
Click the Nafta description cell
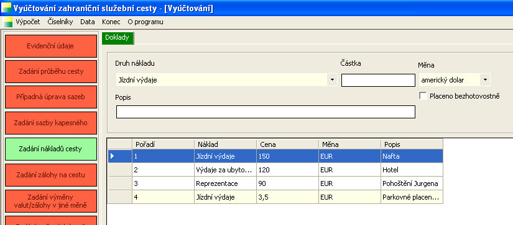[412, 156]
